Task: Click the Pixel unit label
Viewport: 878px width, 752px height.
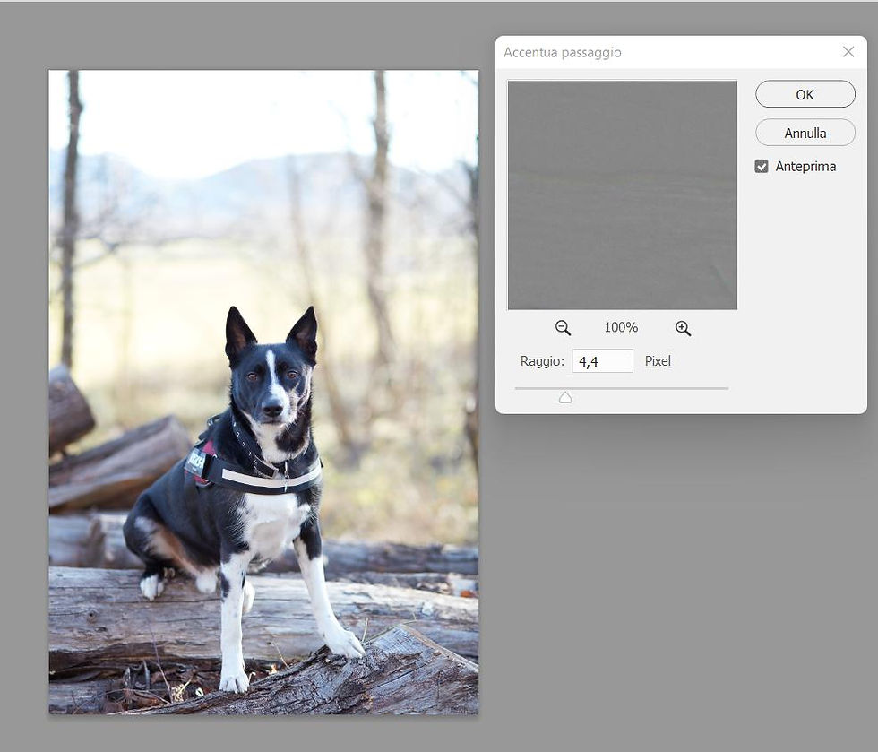Action: pos(658,361)
